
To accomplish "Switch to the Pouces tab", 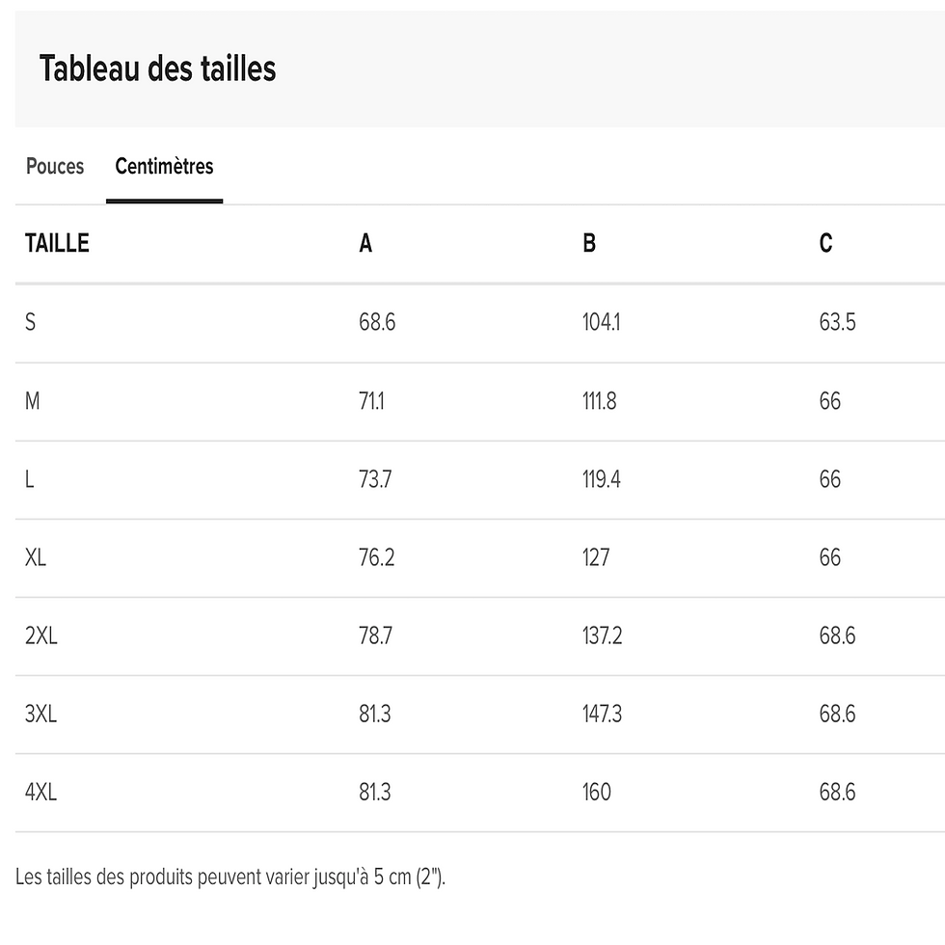I will pos(55,167).
